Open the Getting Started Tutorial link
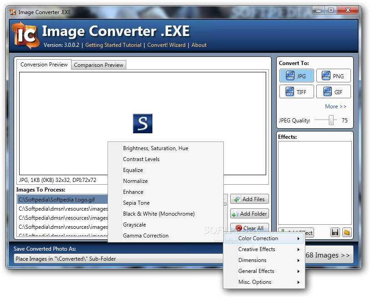 tap(113, 45)
